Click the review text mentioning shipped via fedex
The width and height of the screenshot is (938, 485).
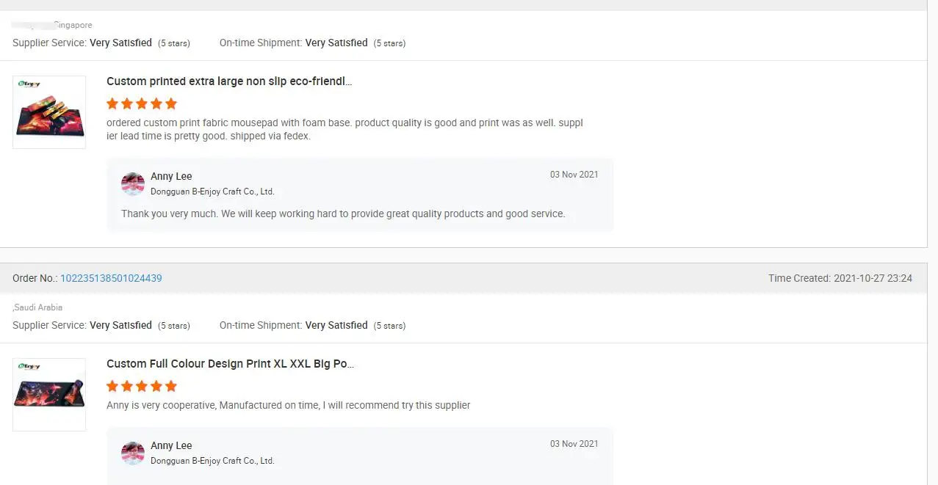(x=344, y=129)
